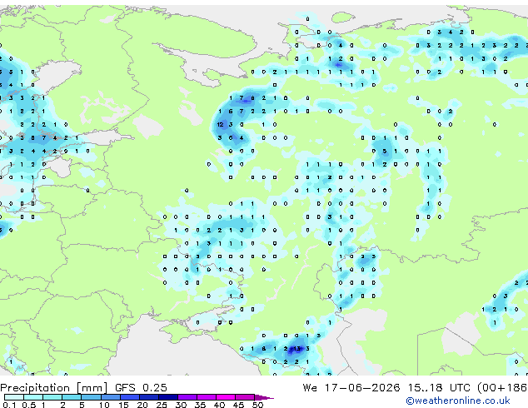Viewport: 528px width, 408px height.
Task: Click the '20' legend scale label
Action: click(x=142, y=405)
